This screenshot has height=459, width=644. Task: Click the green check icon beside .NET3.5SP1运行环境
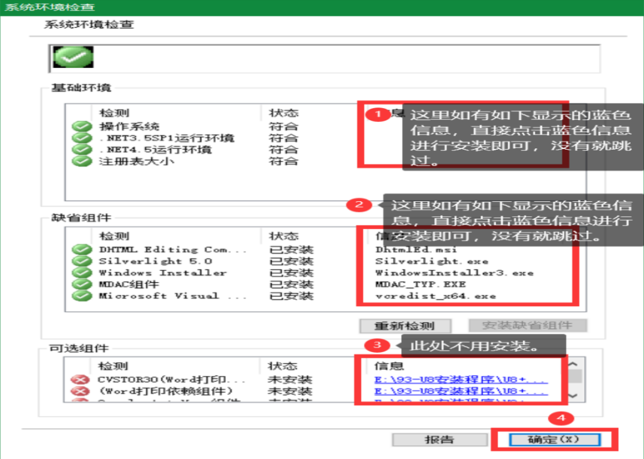point(82,138)
